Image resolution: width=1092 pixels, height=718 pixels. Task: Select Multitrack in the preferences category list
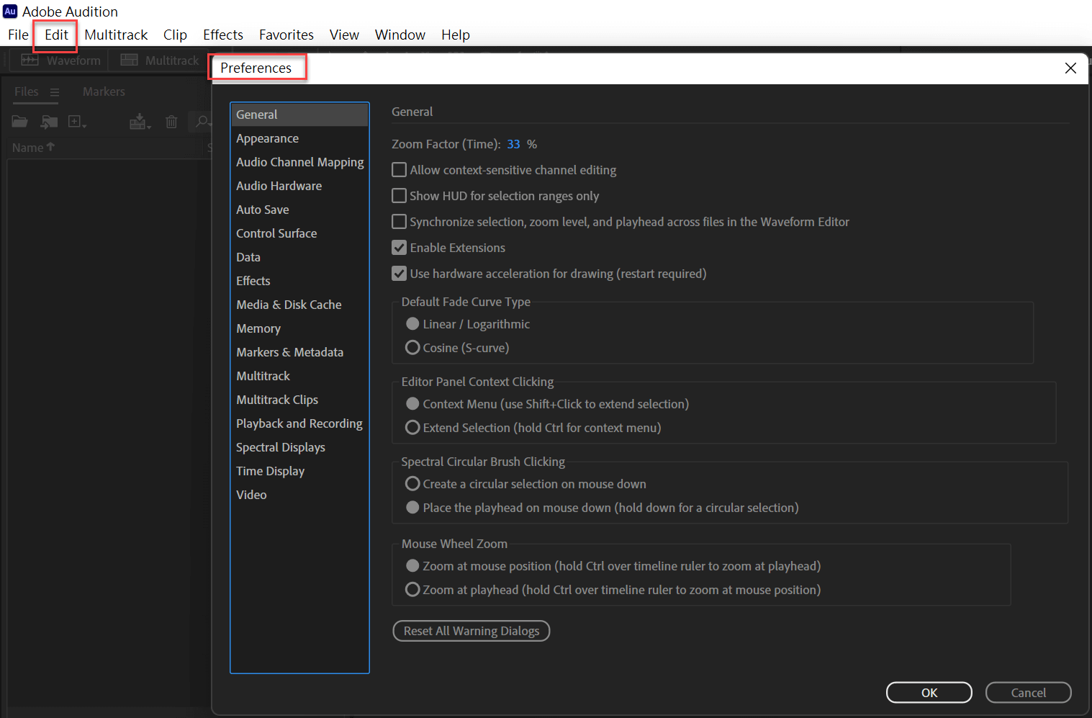pyautogui.click(x=299, y=376)
